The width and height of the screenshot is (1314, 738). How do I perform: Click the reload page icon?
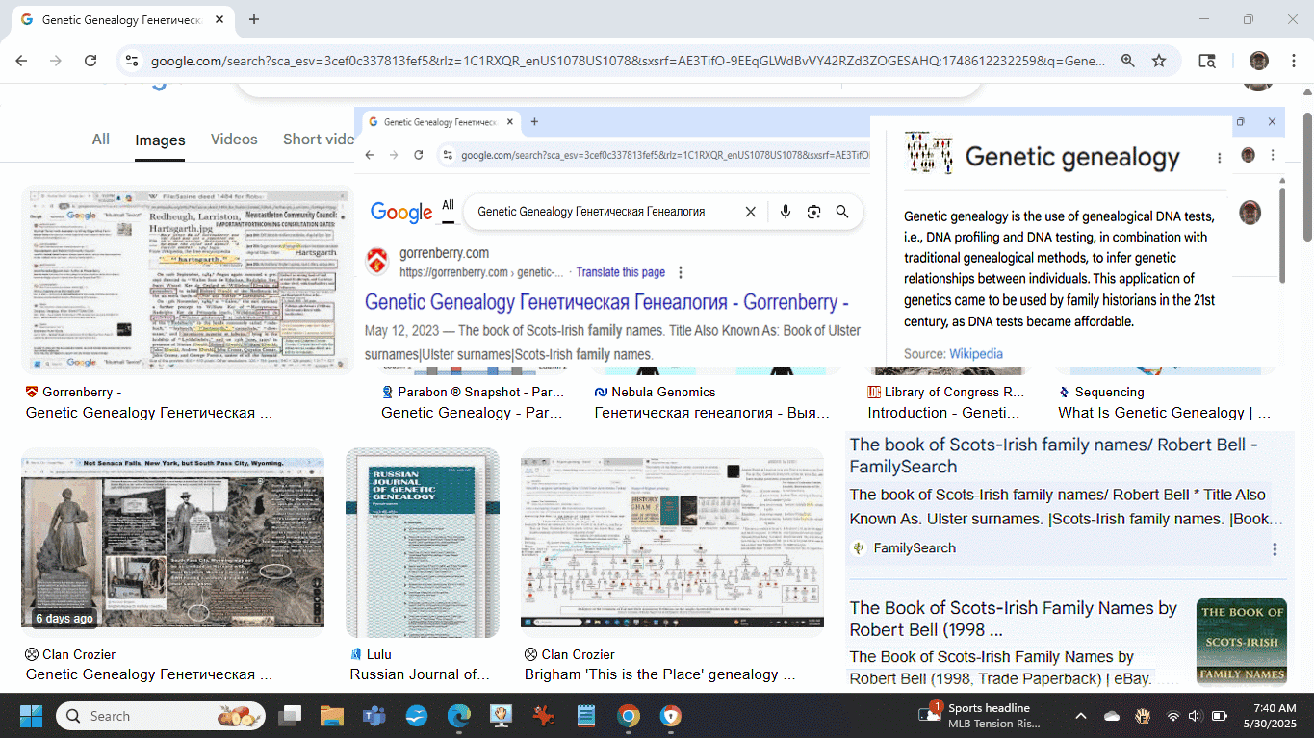tap(90, 61)
